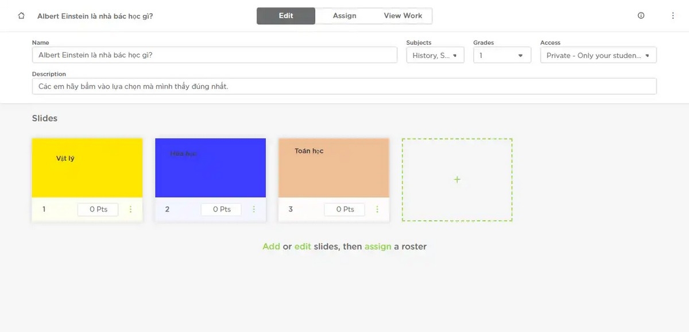This screenshot has height=332, width=689.
Task: Switch to the View Work tab
Action: tap(403, 16)
